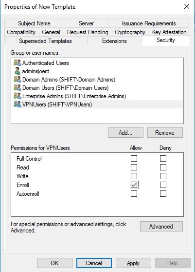This screenshot has width=195, height=272.
Task: Select the Enterprise Admins group icon
Action: (x=18, y=96)
